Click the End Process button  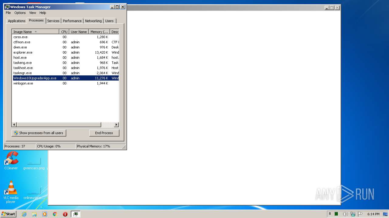[x=104, y=133]
